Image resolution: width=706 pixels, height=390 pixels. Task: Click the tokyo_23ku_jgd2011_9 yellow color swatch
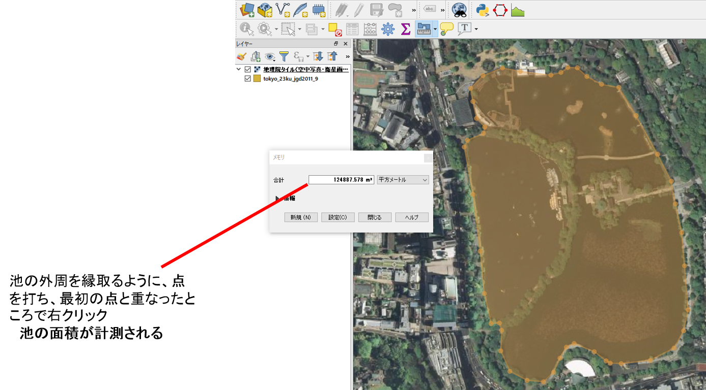(x=257, y=79)
